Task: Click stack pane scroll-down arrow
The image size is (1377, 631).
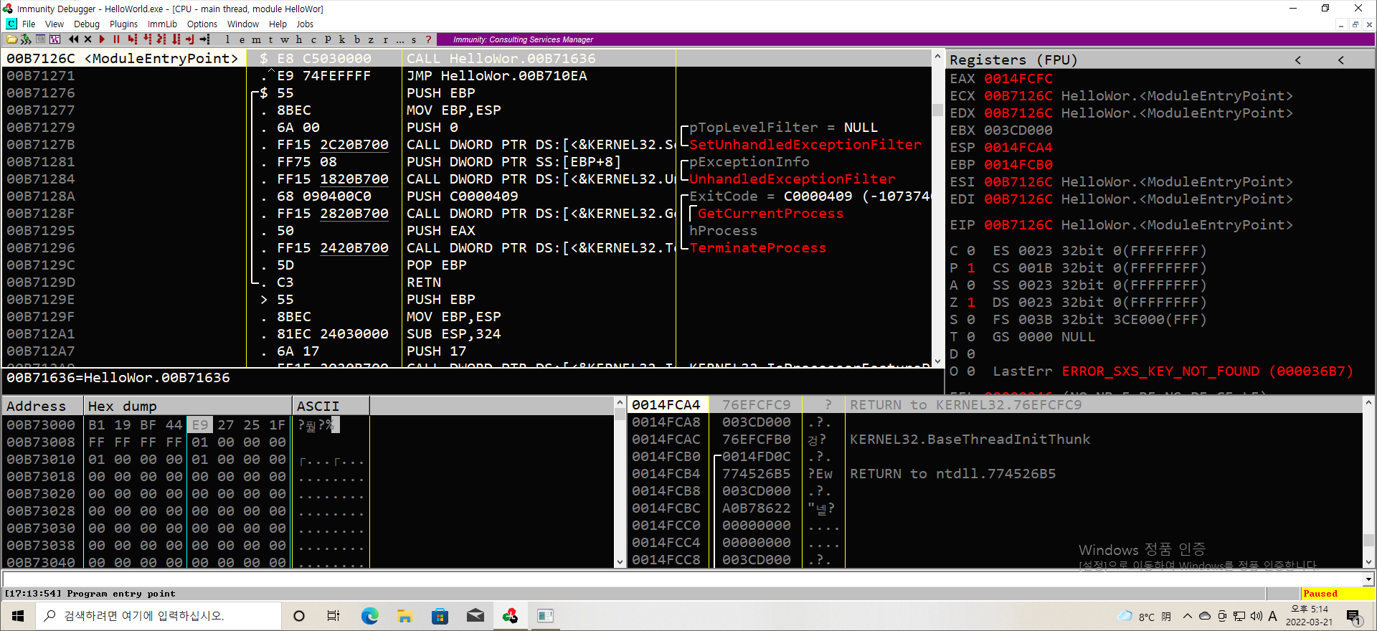Action: coord(1368,563)
